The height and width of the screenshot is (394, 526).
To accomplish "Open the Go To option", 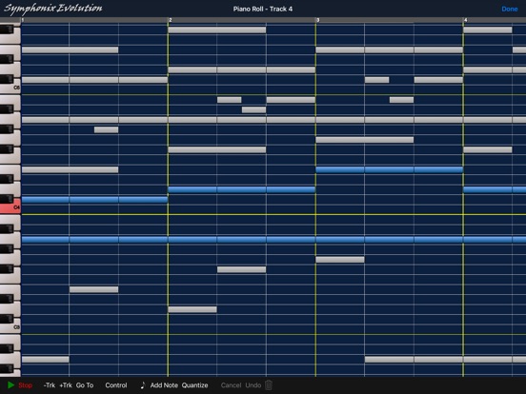I will [x=85, y=385].
